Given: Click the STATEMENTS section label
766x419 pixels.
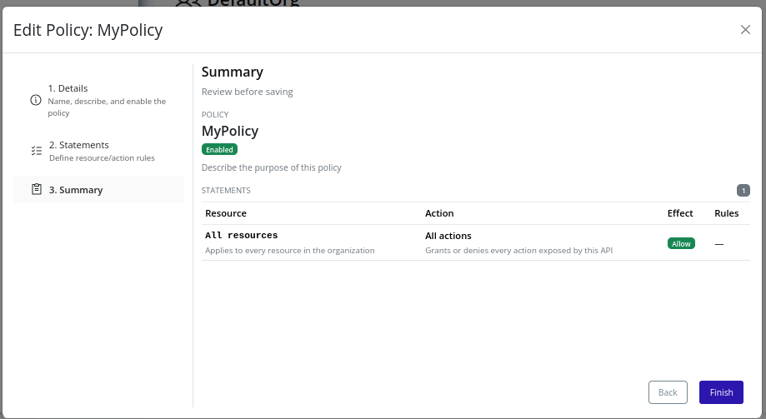Looking at the screenshot, I should [226, 191].
